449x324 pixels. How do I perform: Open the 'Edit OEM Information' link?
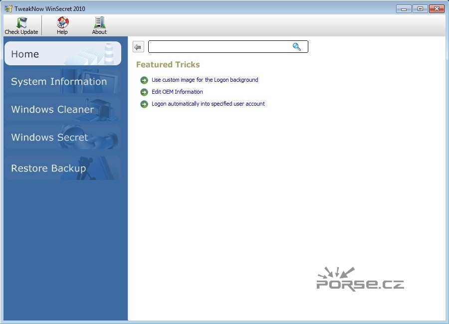point(177,92)
